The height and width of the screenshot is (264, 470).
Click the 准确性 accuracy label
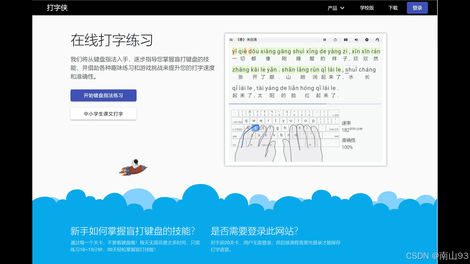348,140
